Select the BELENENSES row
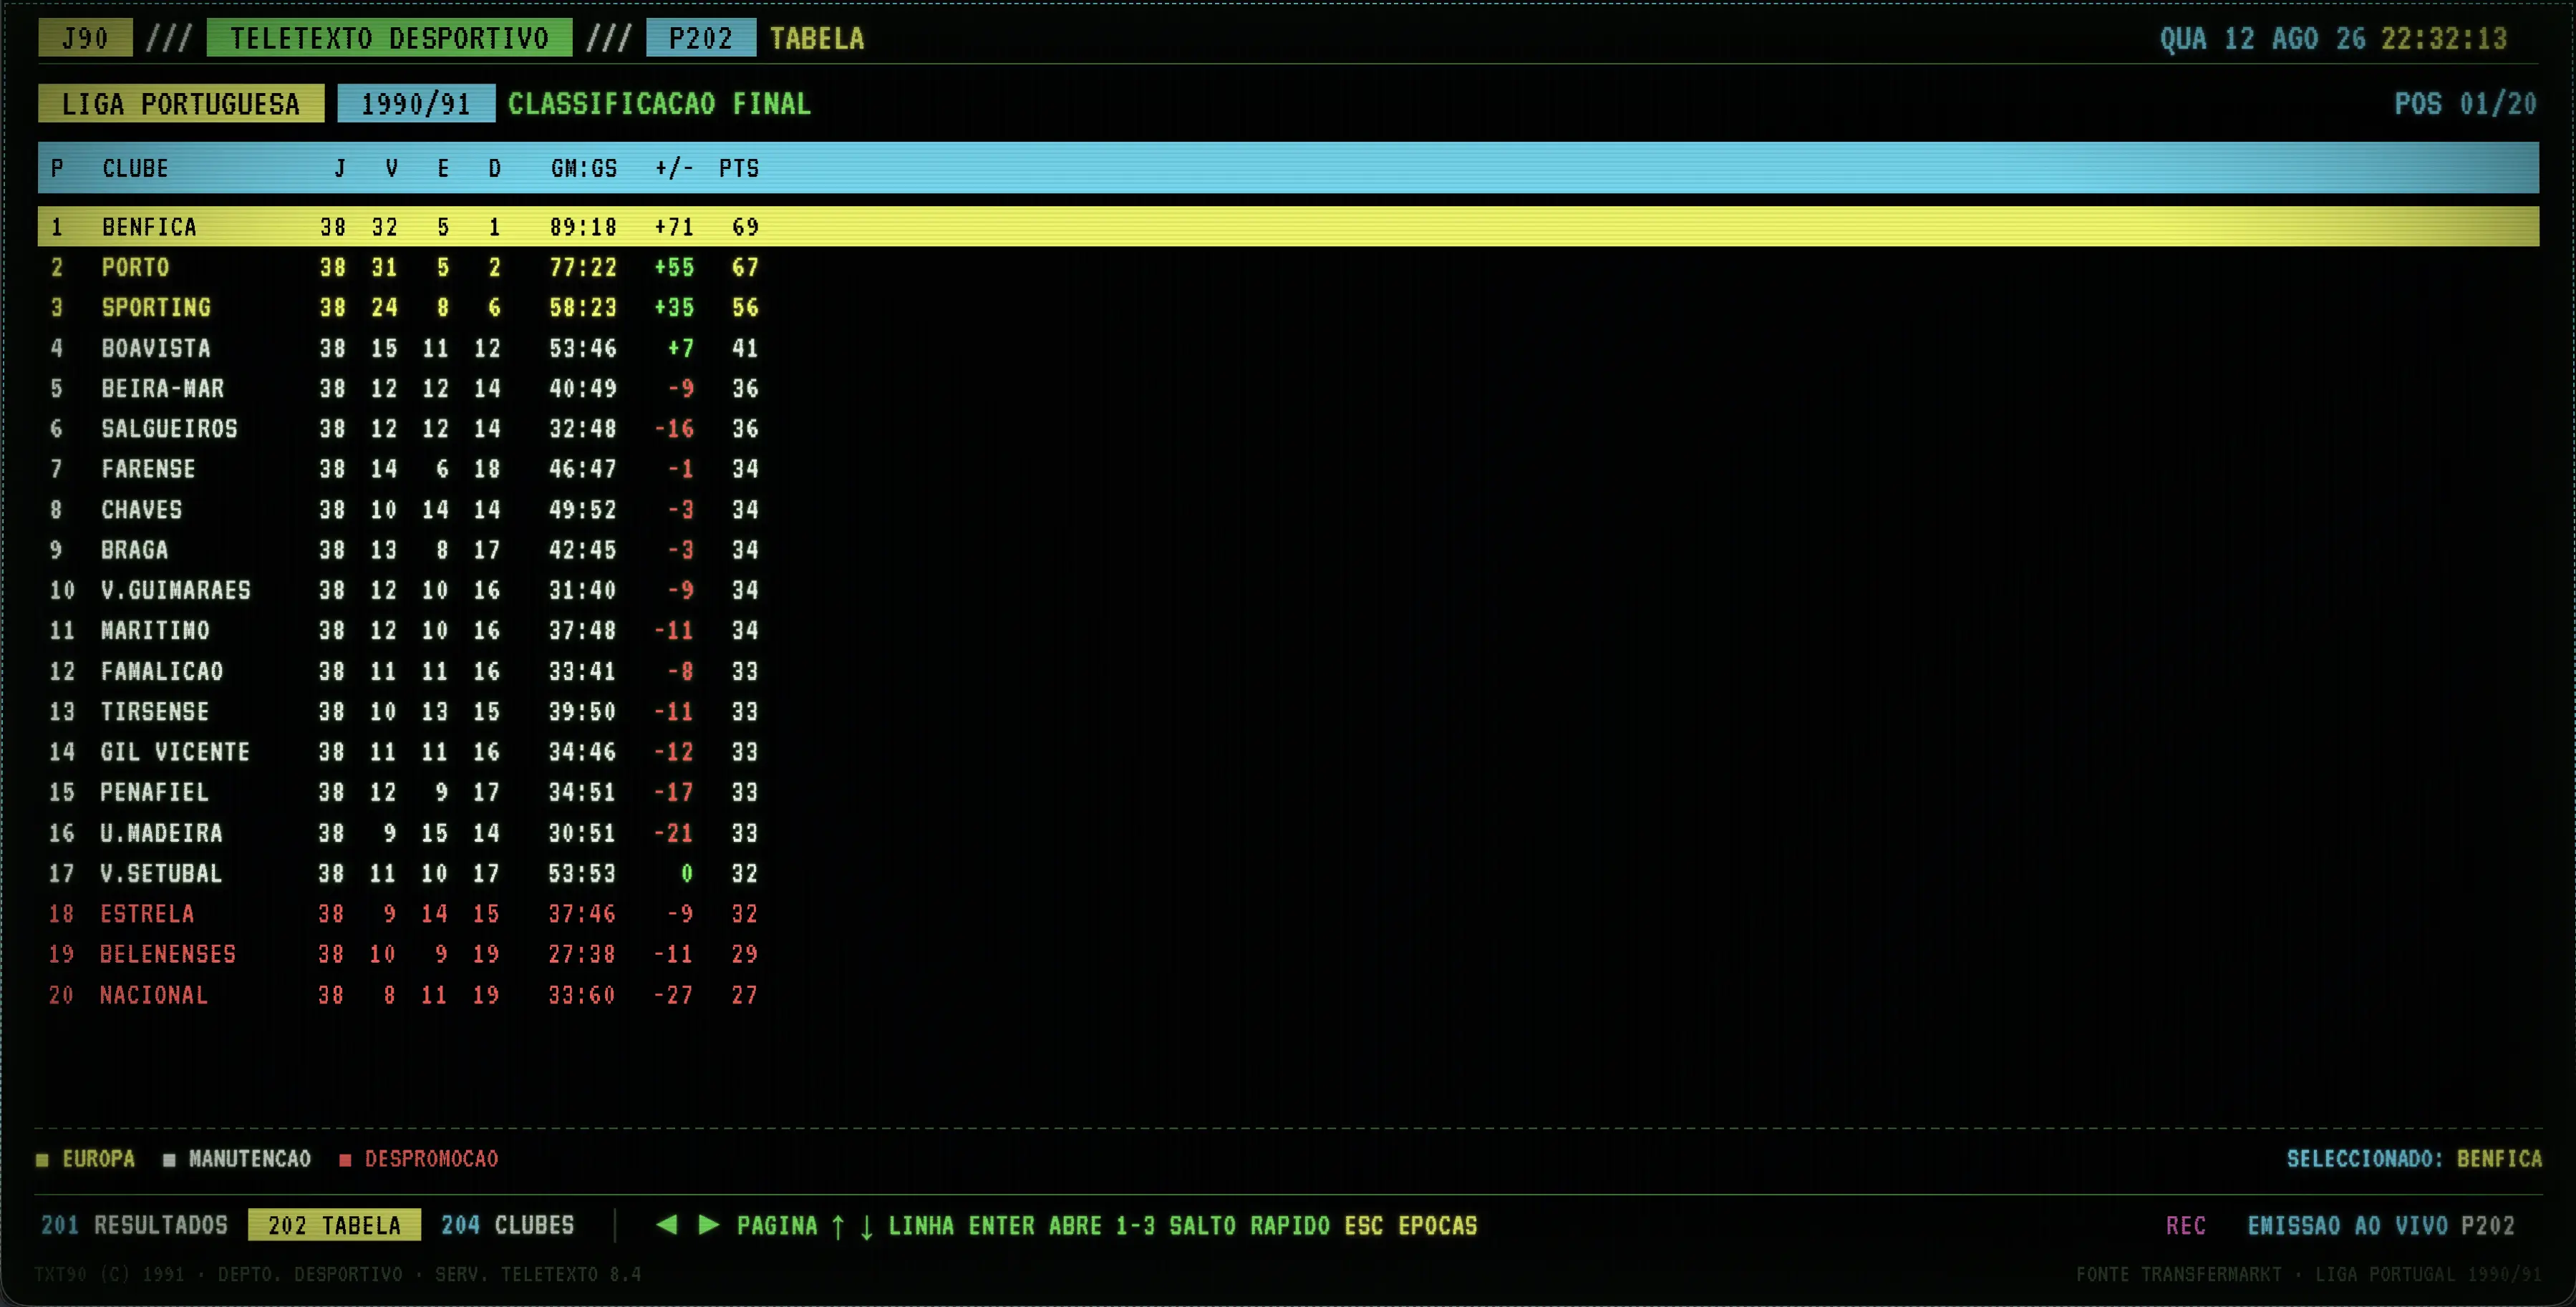Image resolution: width=2576 pixels, height=1307 pixels. pyautogui.click(x=1288, y=954)
